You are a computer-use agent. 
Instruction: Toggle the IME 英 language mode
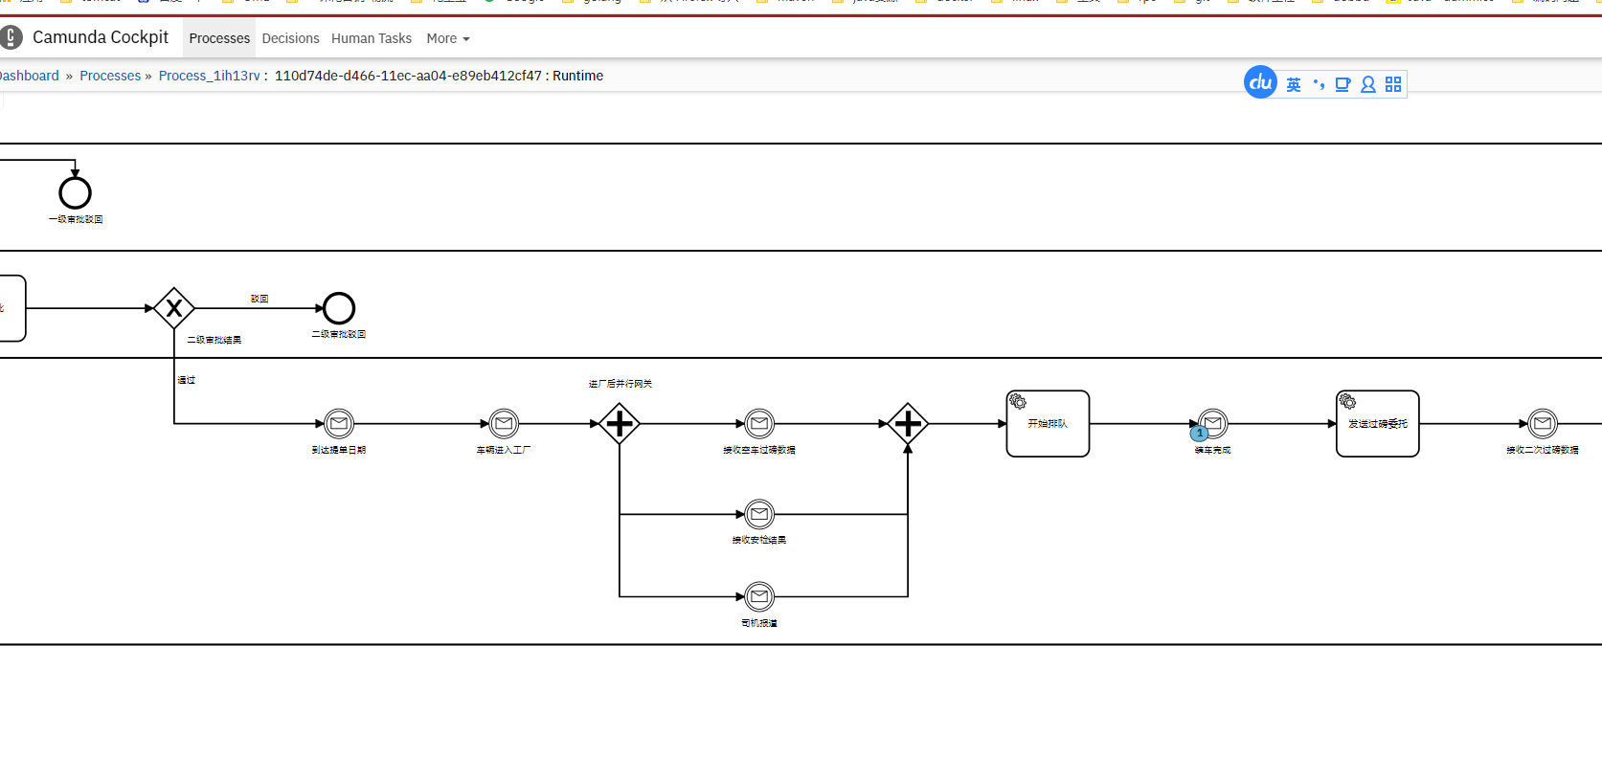(x=1294, y=84)
